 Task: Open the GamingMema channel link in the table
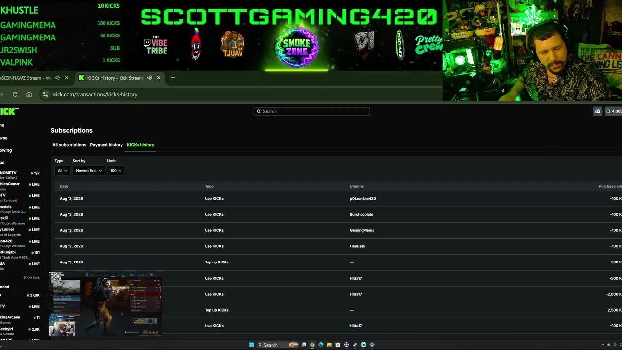(362, 230)
